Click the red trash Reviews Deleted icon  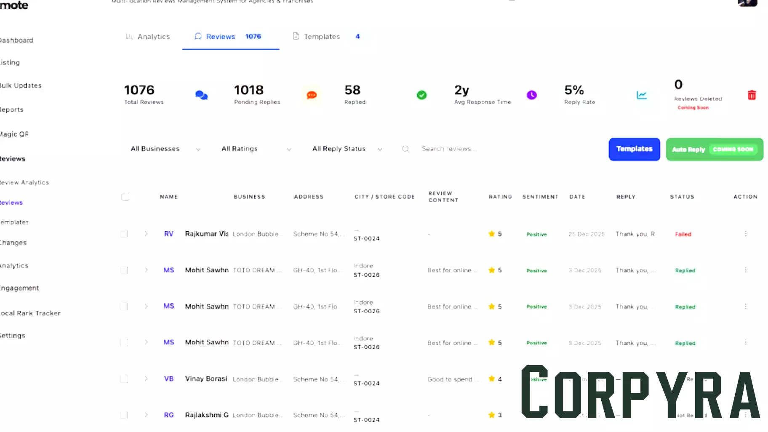coord(752,95)
